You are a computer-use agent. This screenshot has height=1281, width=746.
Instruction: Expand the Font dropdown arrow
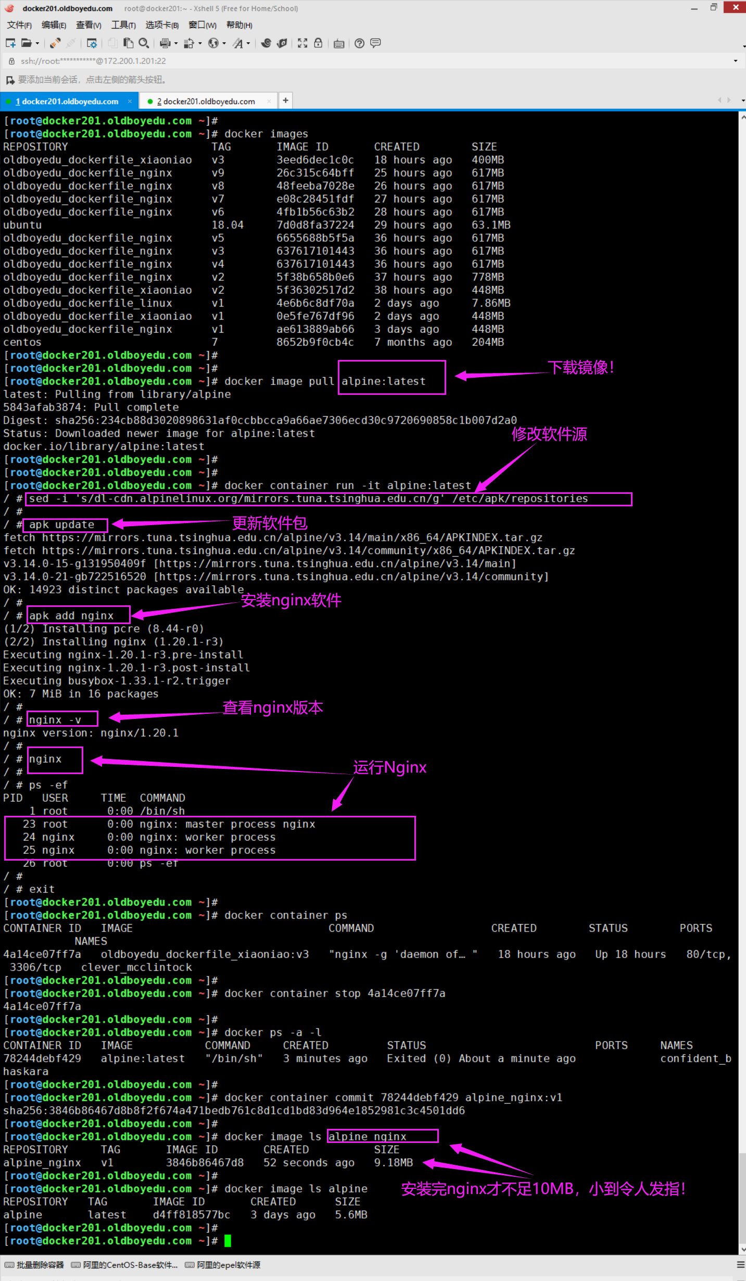coord(248,43)
